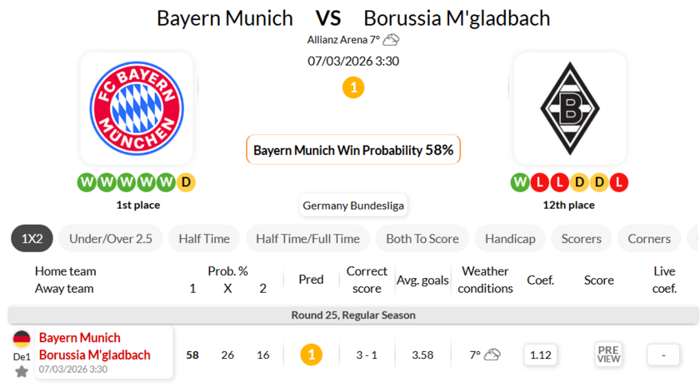Screen dimensions: 700x387
Task: Click the live coefficient dash box
Action: pos(663,355)
